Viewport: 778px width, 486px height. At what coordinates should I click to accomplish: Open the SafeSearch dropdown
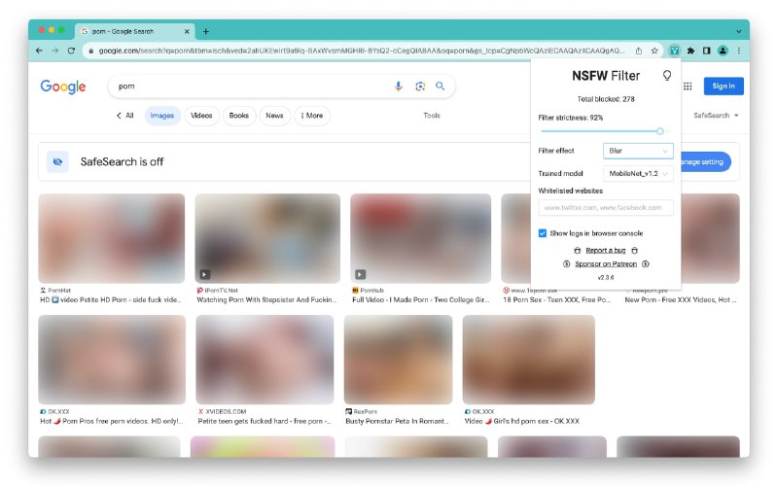(716, 116)
